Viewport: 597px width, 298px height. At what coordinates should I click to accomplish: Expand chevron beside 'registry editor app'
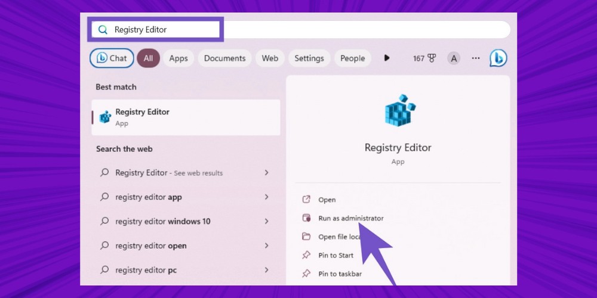[266, 197]
